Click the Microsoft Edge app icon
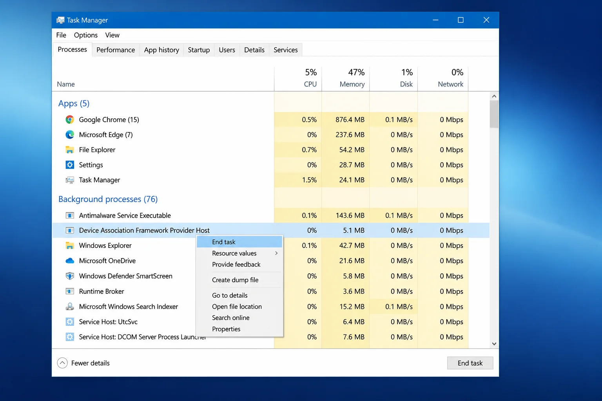The image size is (602, 401). [x=70, y=135]
